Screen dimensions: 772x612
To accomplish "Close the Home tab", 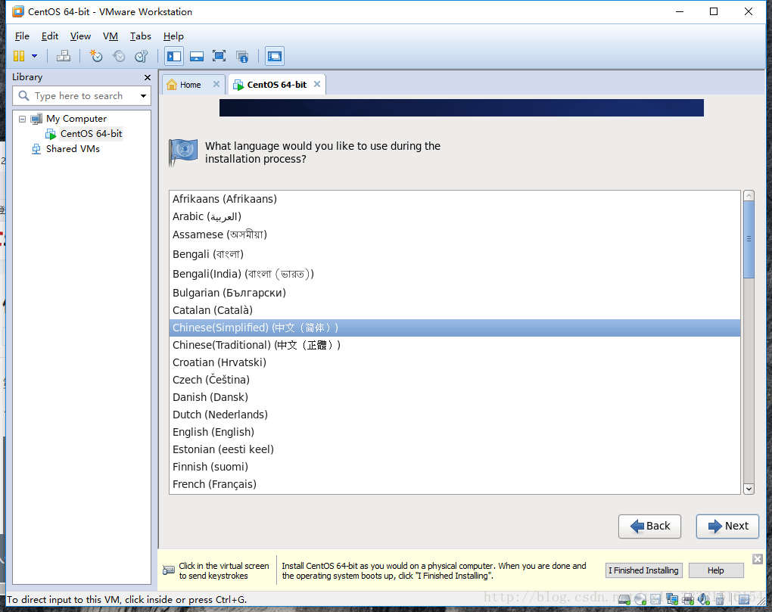I will pyautogui.click(x=216, y=84).
